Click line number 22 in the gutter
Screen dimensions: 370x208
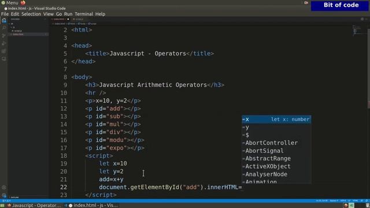tap(64, 187)
